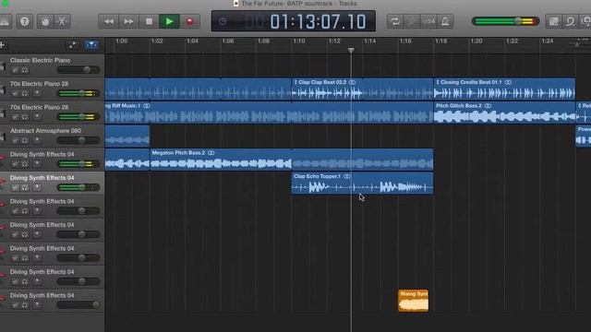
Task: Adjust Abstract Atmosphere 080 volume slider
Action: click(78, 140)
